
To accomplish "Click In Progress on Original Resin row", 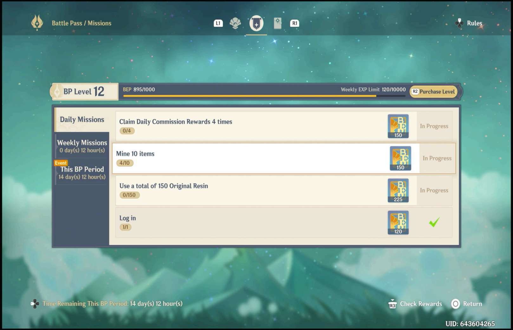I will click(434, 190).
